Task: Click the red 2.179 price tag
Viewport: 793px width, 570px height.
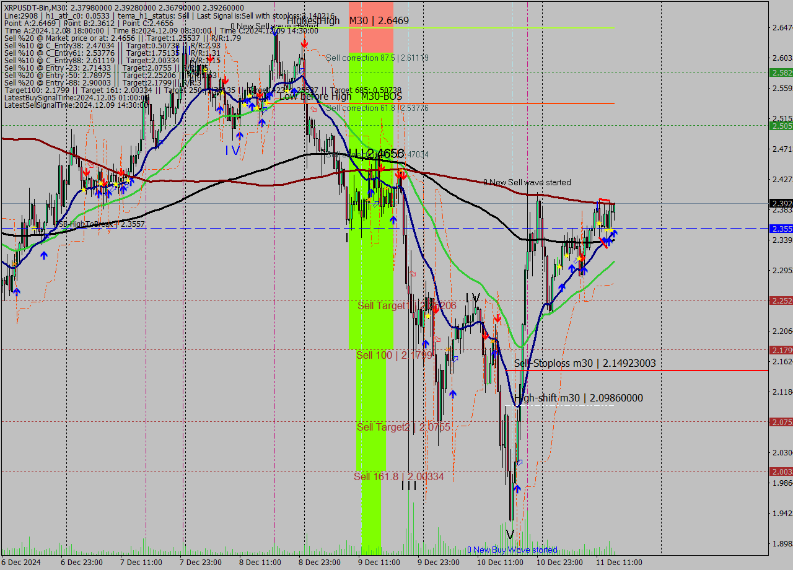Action: point(781,350)
